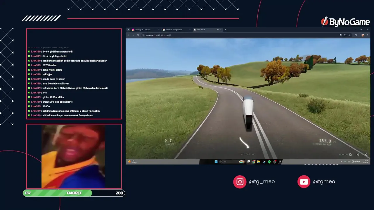
Task: Click chat message 'gittim 1200w aldim'
Action: [53, 97]
